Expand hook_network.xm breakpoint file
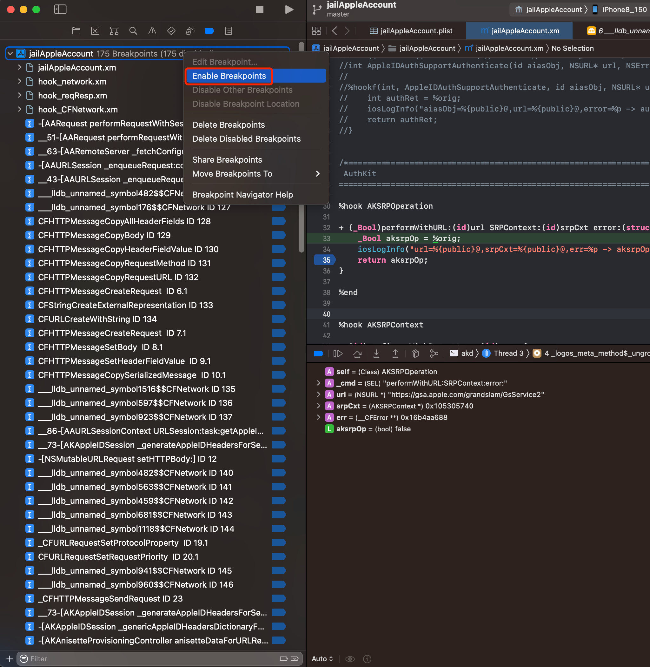This screenshot has height=667, width=650. [x=19, y=81]
